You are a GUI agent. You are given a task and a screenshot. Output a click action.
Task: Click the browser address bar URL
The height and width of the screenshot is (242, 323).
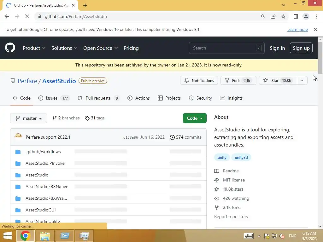coord(76,16)
